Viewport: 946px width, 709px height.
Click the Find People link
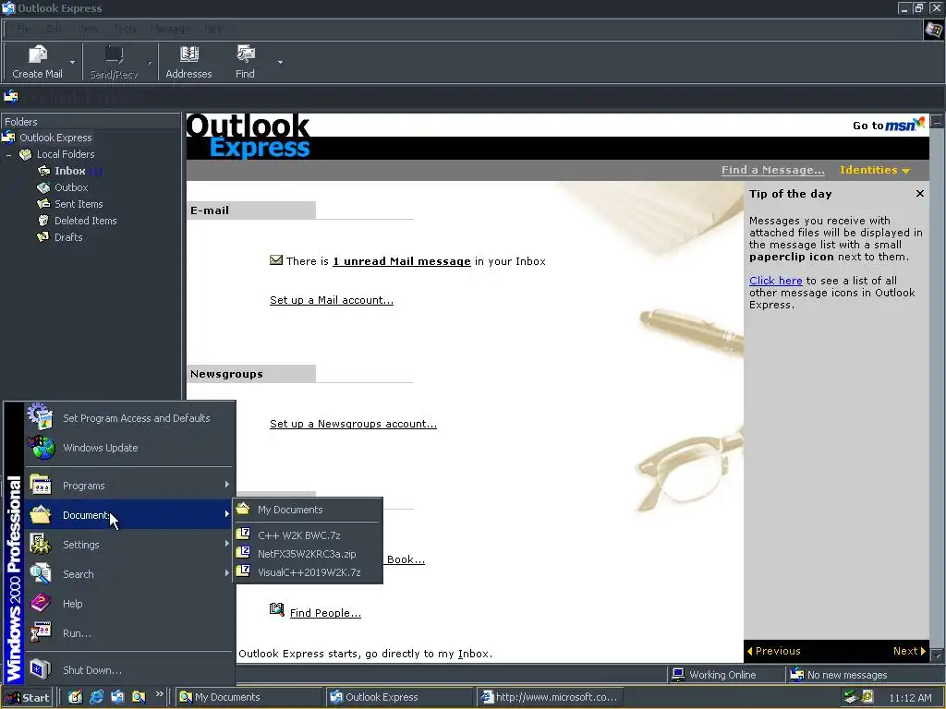(325, 613)
